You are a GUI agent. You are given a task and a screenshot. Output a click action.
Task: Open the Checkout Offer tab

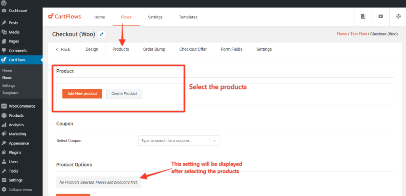[193, 49]
